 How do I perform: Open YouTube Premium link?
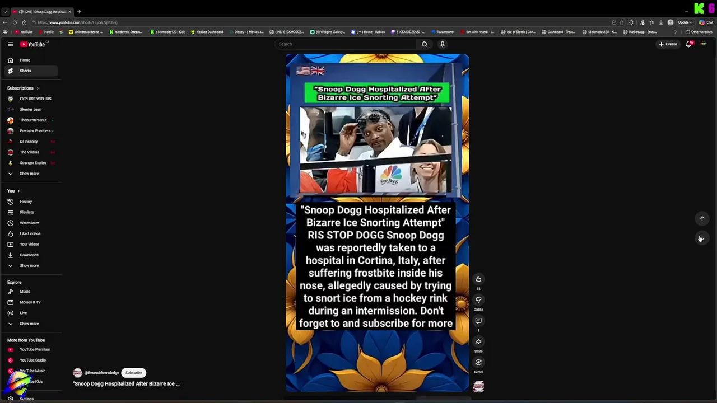click(x=30, y=350)
